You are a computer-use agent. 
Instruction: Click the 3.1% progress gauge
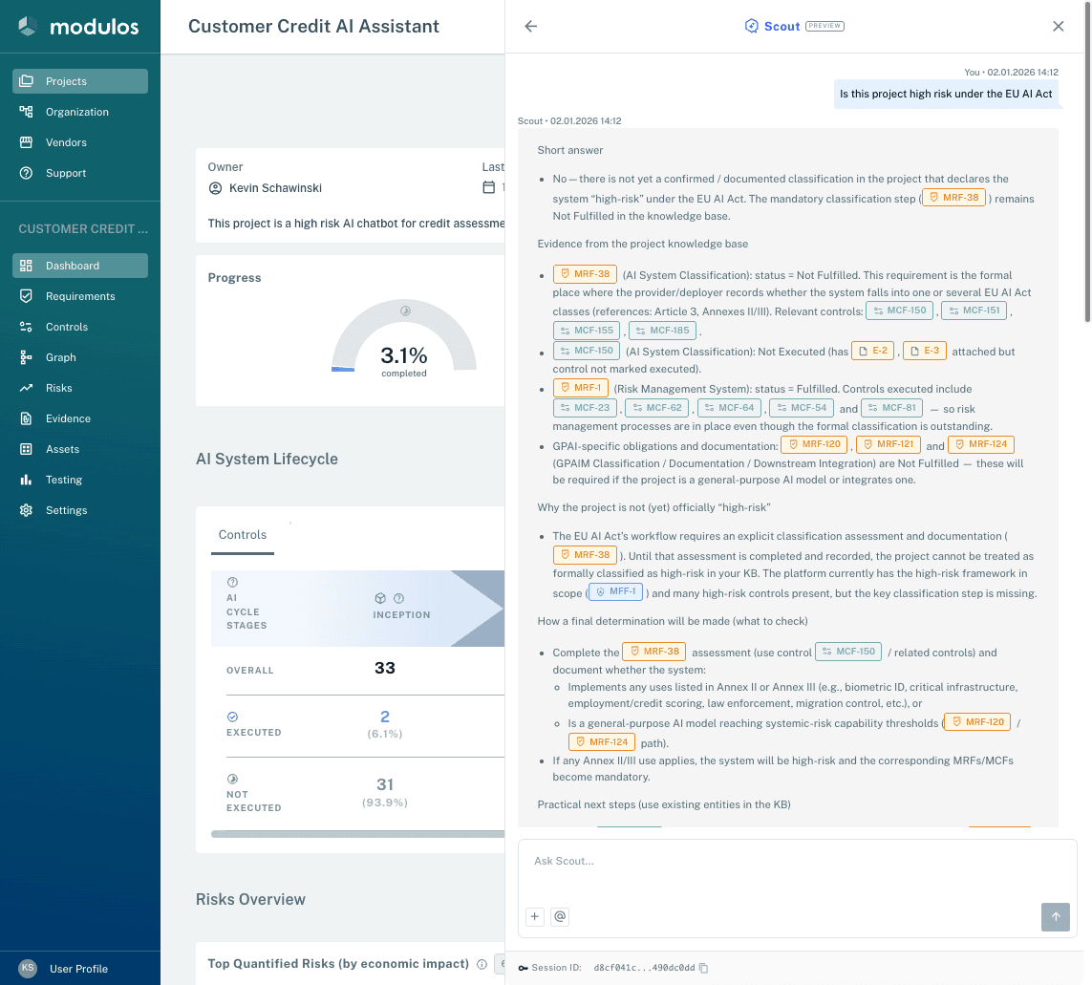tap(404, 353)
